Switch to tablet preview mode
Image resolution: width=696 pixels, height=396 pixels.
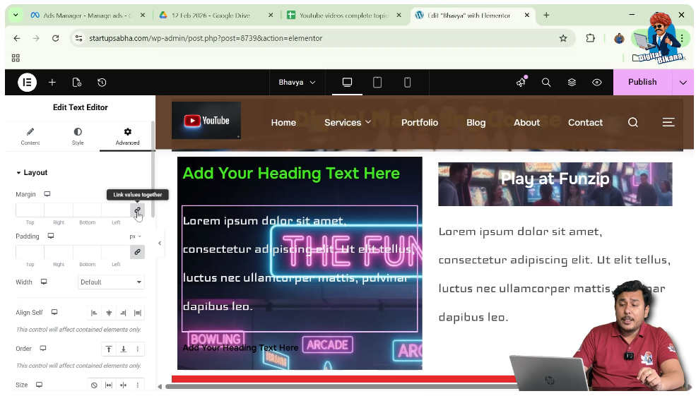[377, 83]
